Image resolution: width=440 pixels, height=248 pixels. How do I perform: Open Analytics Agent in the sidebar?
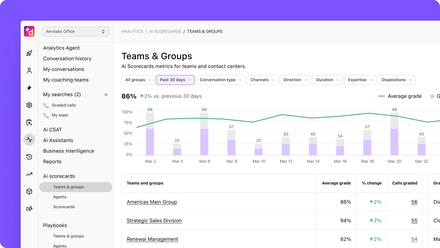[61, 48]
